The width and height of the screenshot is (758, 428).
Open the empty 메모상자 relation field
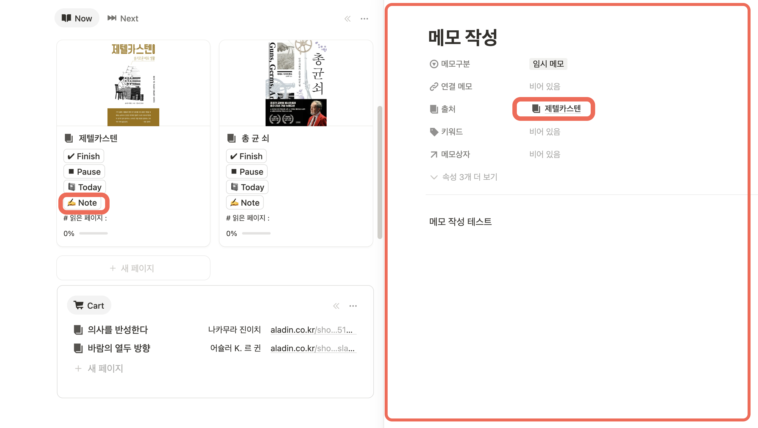click(x=545, y=154)
